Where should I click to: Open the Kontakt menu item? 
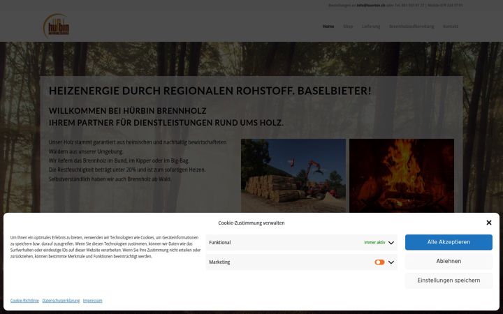(451, 27)
